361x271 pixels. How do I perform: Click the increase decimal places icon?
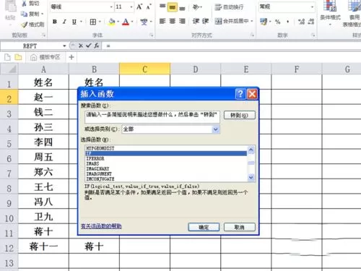[301, 22]
